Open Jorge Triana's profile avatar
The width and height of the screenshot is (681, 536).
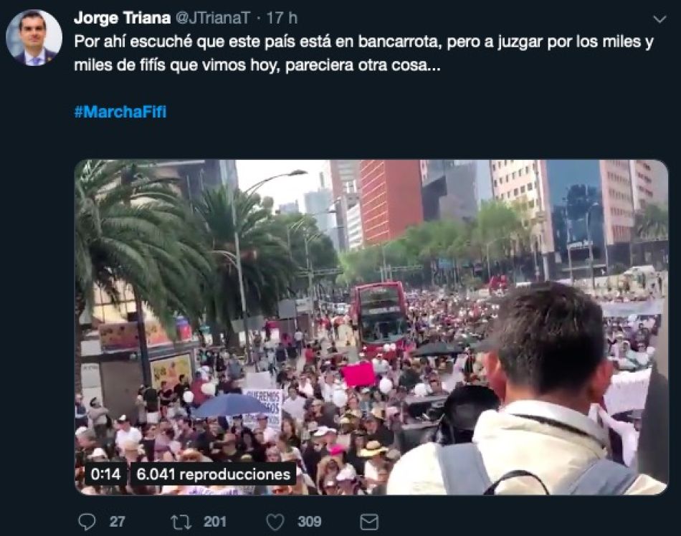[34, 38]
